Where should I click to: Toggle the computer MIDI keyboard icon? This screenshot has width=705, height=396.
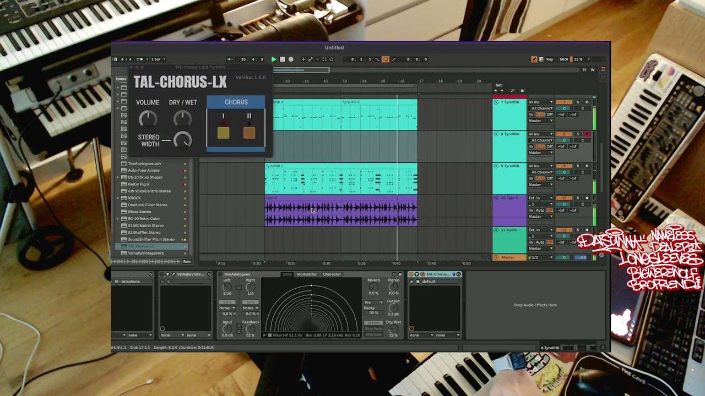coord(541,59)
